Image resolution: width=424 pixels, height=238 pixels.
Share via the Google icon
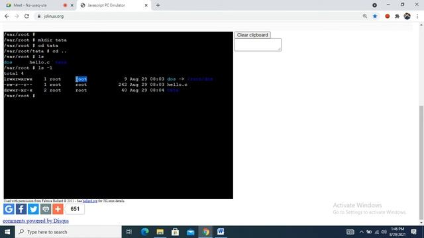[x=9, y=209]
